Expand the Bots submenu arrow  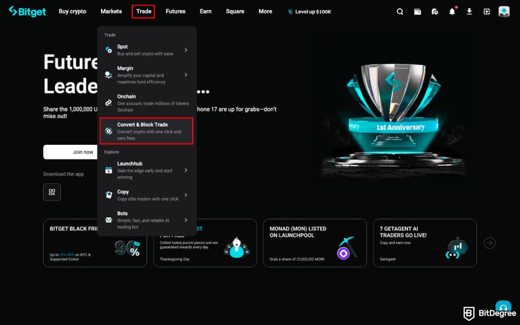click(x=186, y=220)
